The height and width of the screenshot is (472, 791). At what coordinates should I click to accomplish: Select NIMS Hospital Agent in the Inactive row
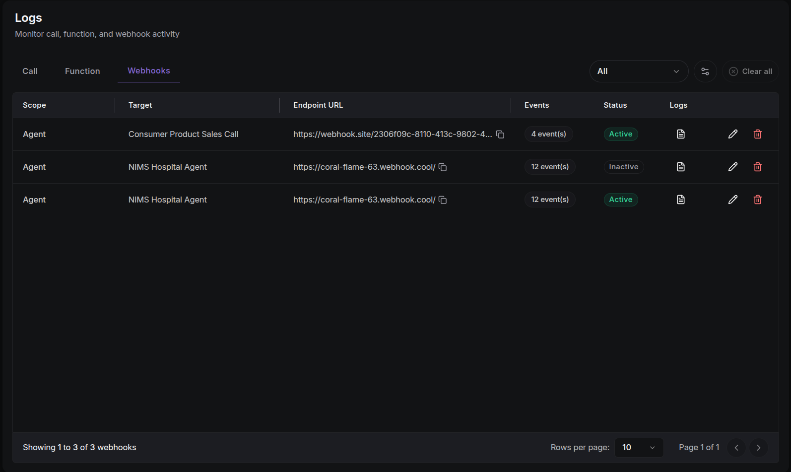[x=168, y=167]
